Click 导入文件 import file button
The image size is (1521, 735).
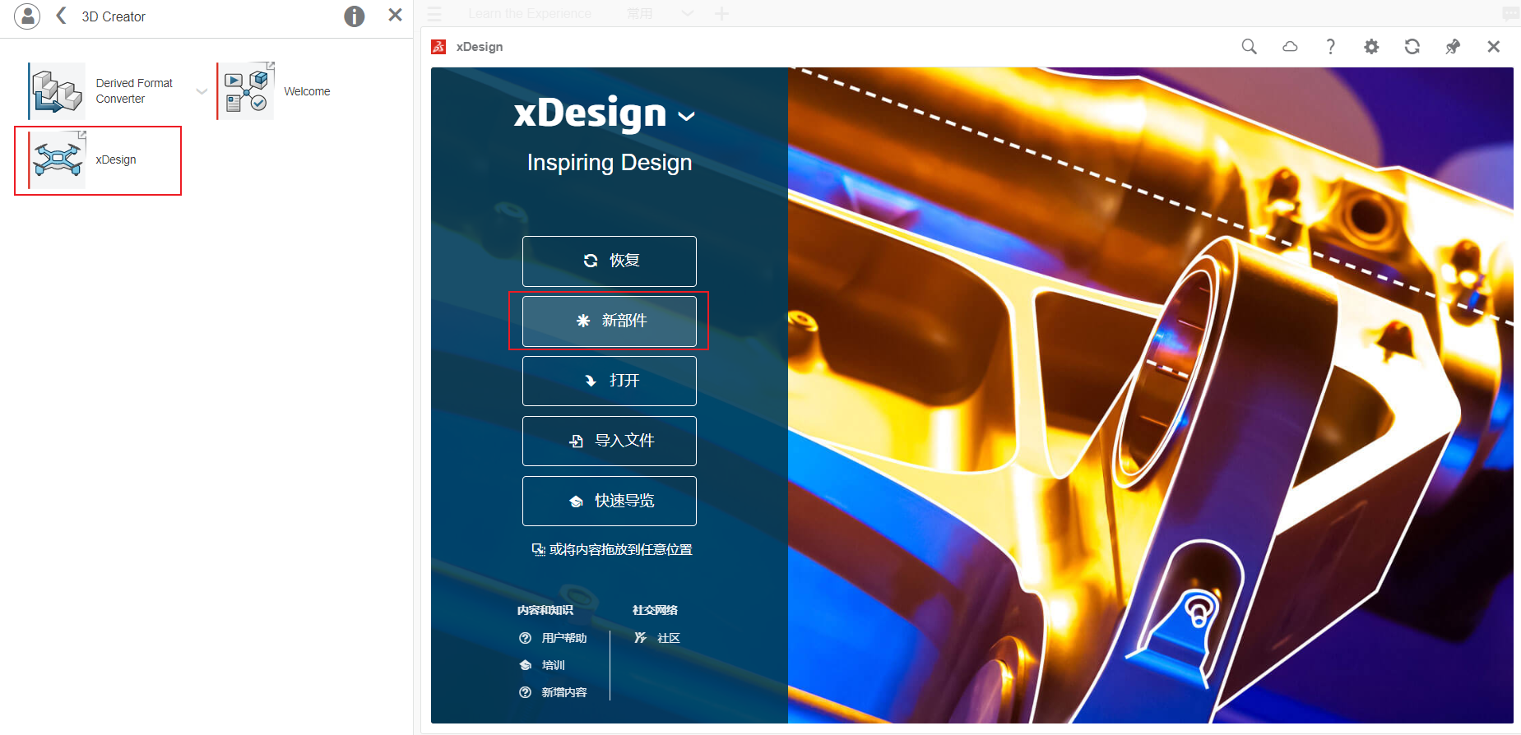610,441
